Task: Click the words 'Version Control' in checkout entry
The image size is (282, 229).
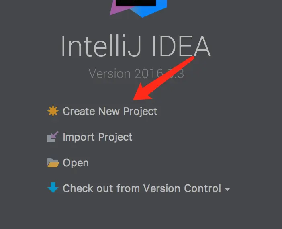Action: tap(182, 188)
